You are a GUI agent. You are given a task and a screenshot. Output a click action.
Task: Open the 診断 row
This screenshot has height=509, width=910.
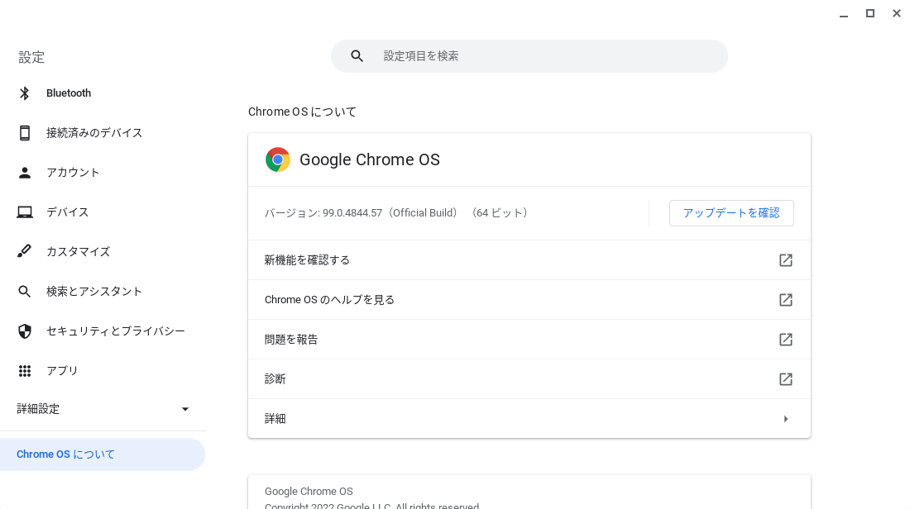coord(529,379)
